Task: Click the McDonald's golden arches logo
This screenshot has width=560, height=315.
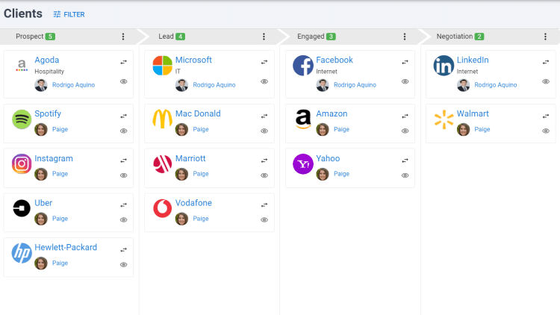Action: tap(163, 119)
